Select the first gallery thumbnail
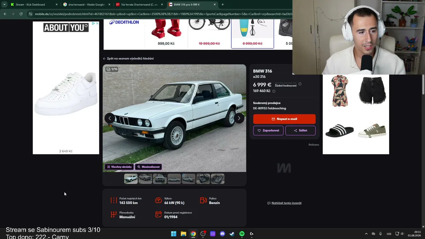The width and height of the screenshot is (425, 239). [x=131, y=179]
